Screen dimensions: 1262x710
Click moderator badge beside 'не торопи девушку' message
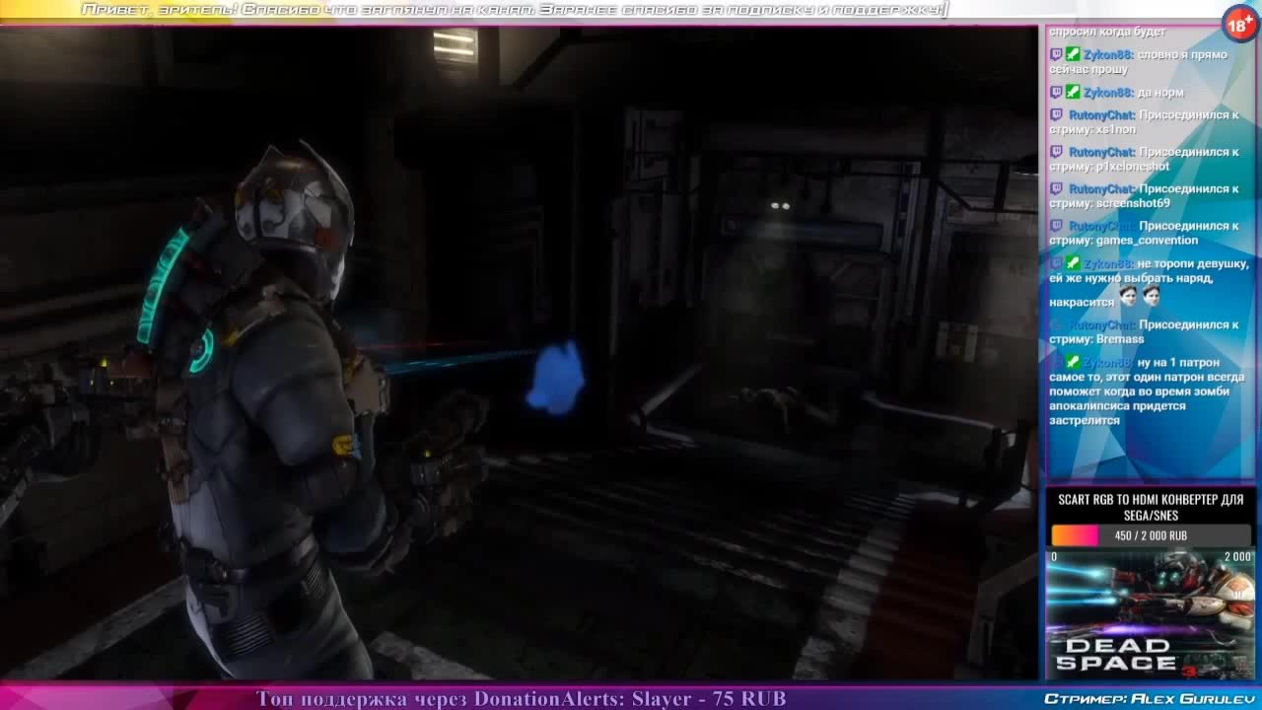(x=1073, y=263)
